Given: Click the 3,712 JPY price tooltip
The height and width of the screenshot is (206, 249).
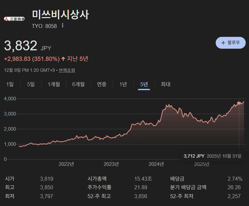Looking at the screenshot, I should (212, 156).
